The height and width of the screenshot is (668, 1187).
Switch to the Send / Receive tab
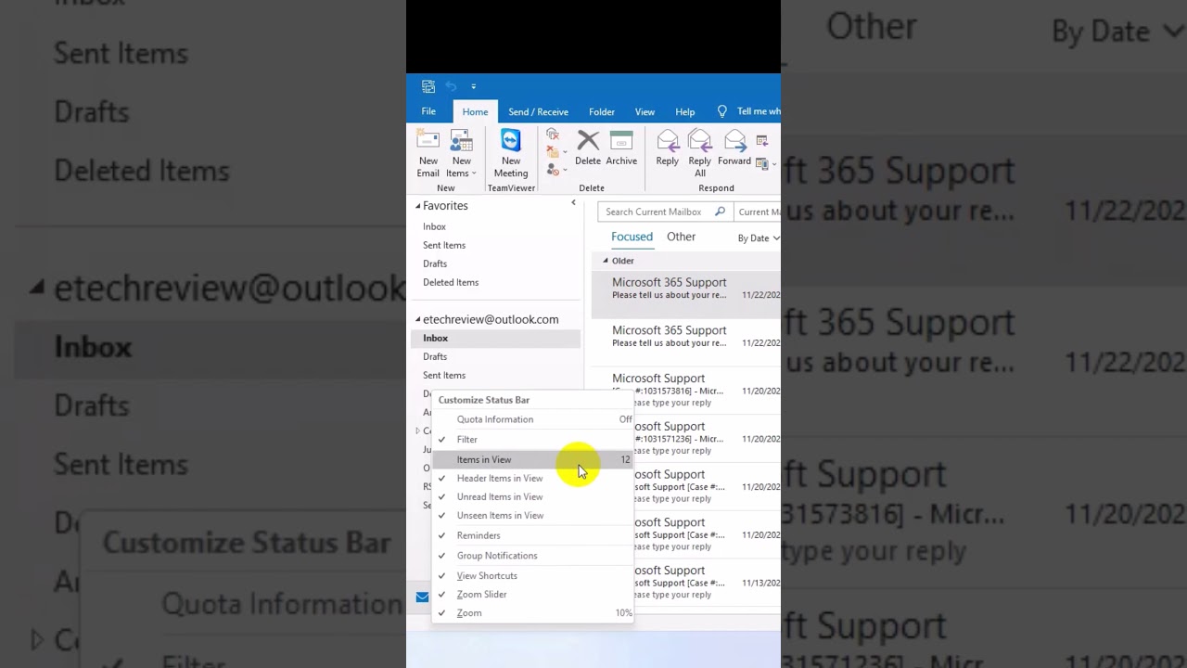pos(538,111)
